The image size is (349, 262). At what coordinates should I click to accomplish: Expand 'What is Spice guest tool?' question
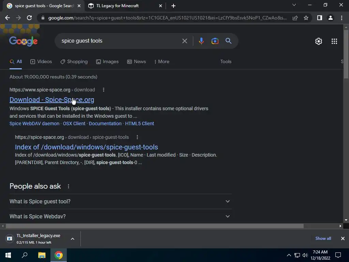(x=120, y=201)
